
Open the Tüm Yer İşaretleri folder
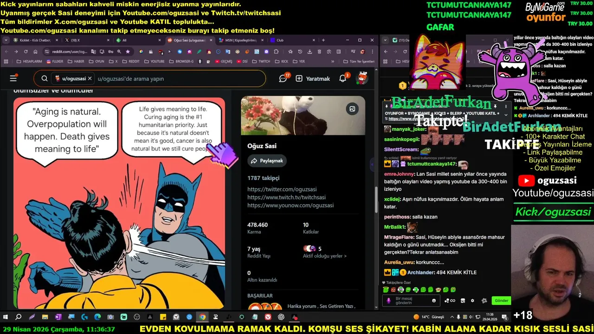tap(358, 61)
